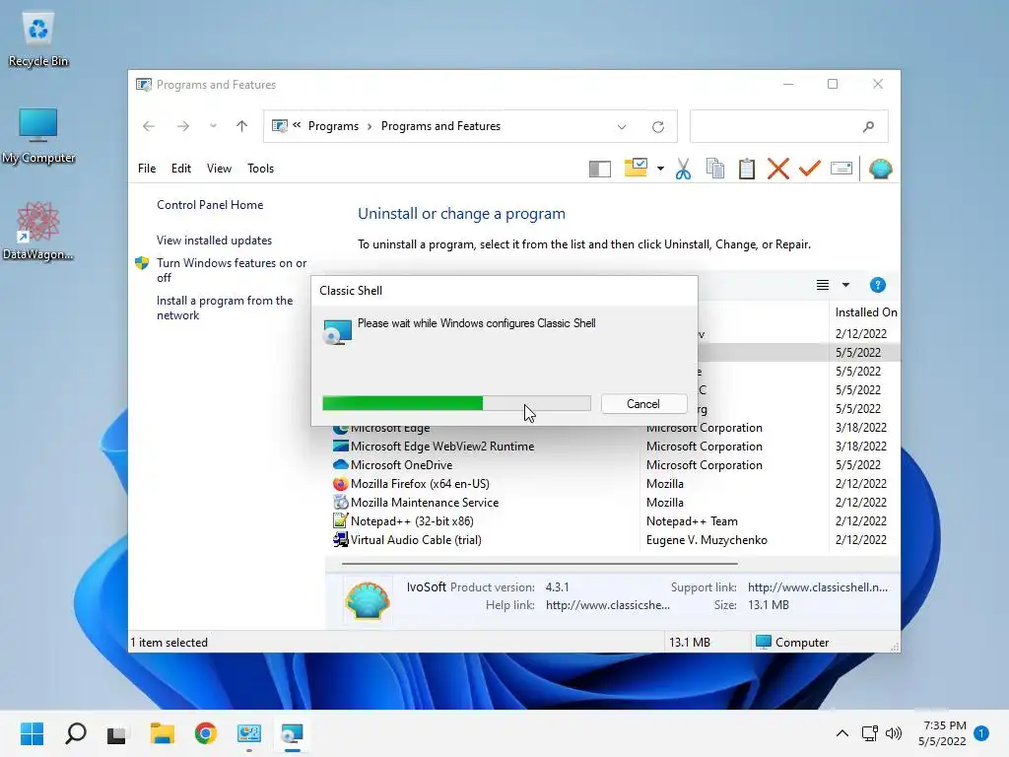The image size is (1009, 757).
Task: Click the orange checkmark Properties icon
Action: 810,168
